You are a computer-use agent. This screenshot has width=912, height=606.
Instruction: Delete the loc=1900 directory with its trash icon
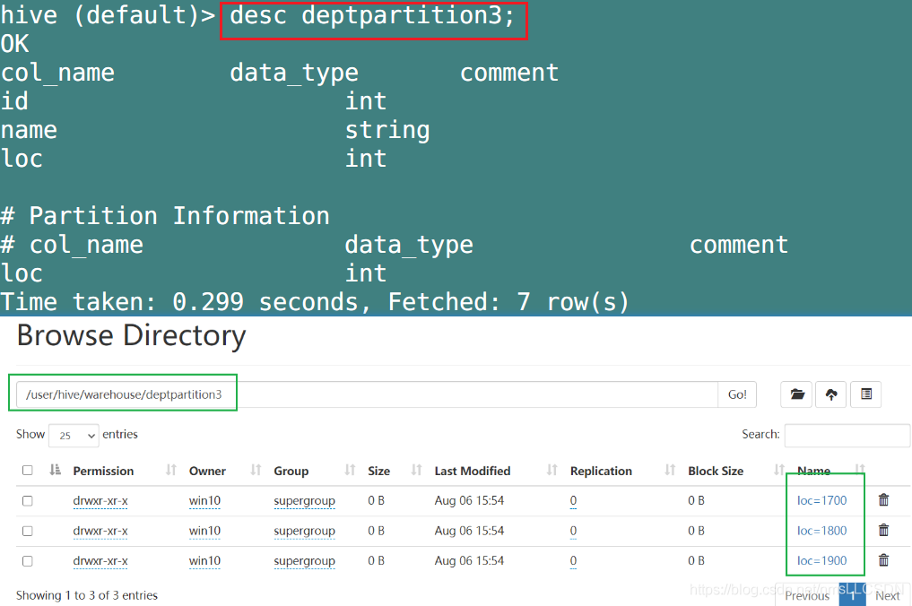tap(883, 560)
